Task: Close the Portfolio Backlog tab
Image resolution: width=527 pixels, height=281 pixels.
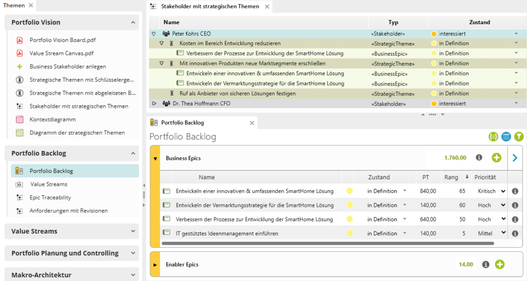Action: click(x=252, y=123)
